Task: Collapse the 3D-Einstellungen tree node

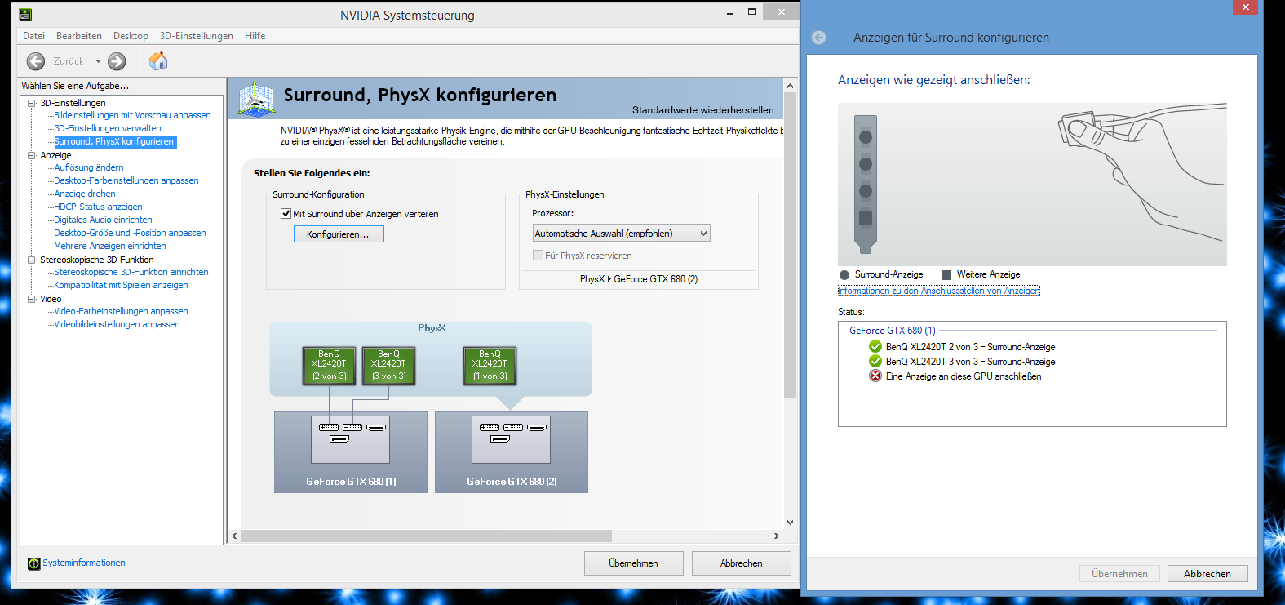Action: coord(32,103)
